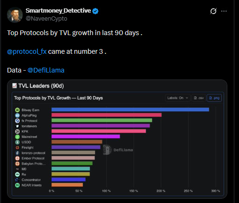The height and width of the screenshot is (203, 239).
Task: Click the Smartmoney_Detective display name
Action: coord(58,11)
